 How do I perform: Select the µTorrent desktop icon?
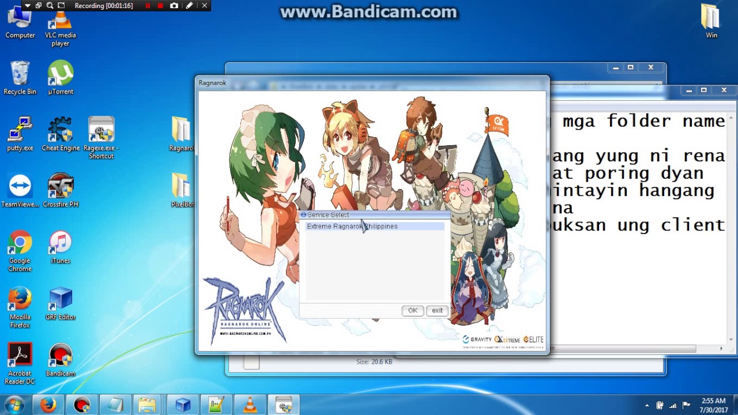pos(61,78)
